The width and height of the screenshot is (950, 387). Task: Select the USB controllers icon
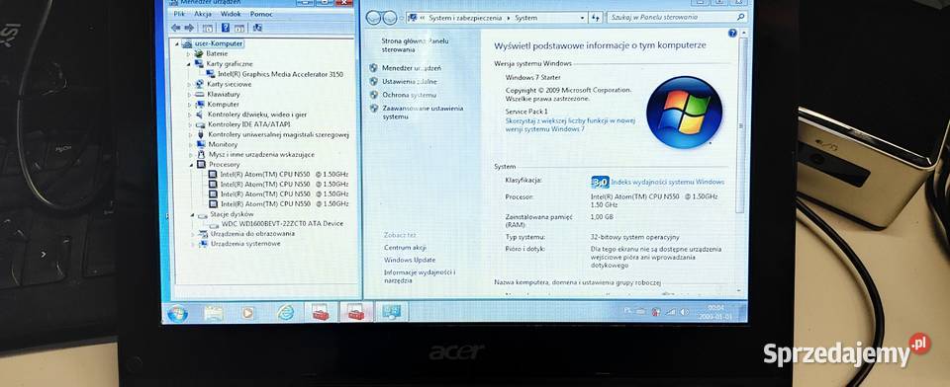click(201, 134)
